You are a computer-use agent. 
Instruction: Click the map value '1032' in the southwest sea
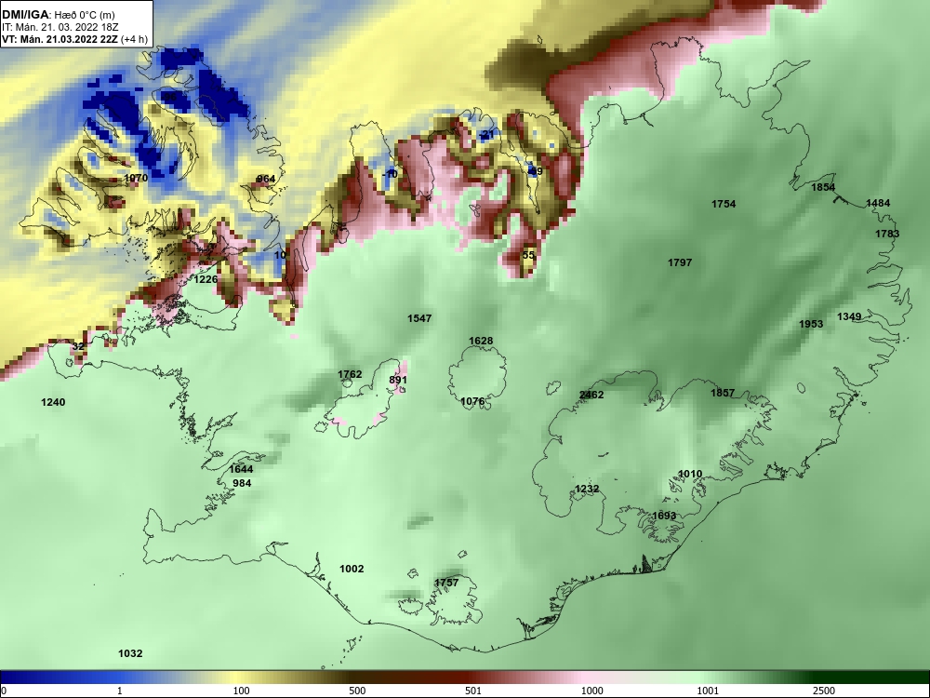pos(130,653)
